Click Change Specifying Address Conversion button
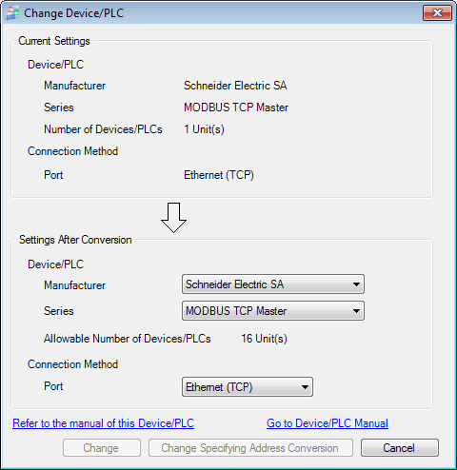 tap(250, 448)
